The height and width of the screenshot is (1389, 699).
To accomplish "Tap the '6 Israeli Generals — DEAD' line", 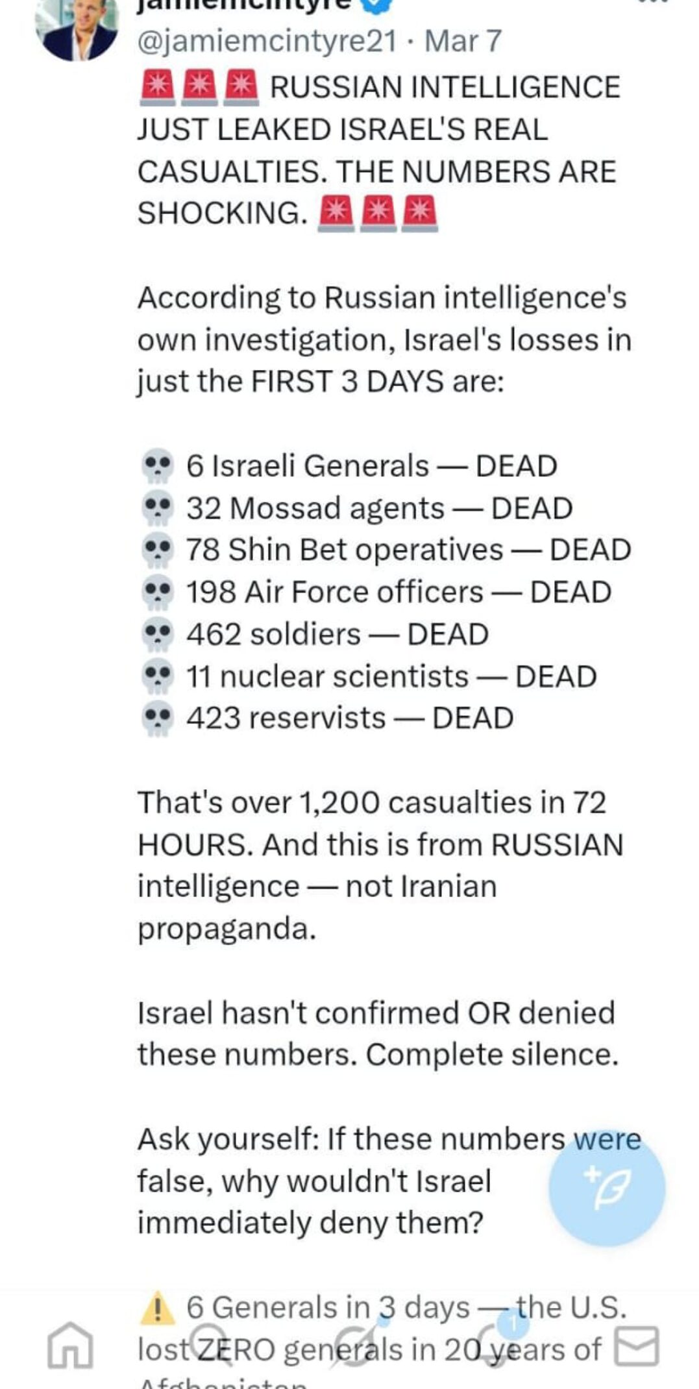I will (371, 466).
